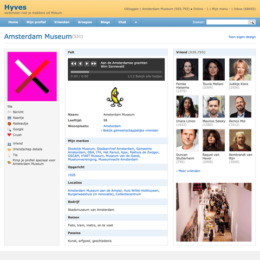Screen dimensions: 260x260
Task: Play the song Aan de Amsterdamse grachten
Action: tap(87, 63)
